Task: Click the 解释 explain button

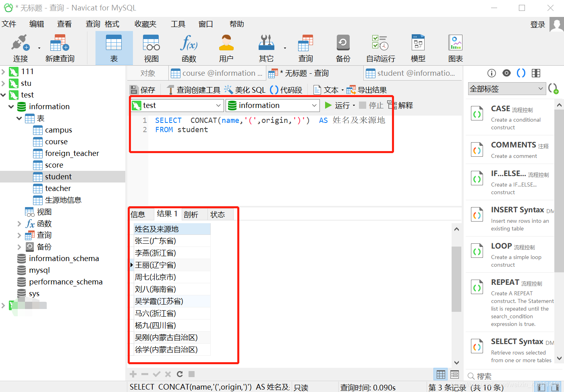Action: (x=400, y=105)
